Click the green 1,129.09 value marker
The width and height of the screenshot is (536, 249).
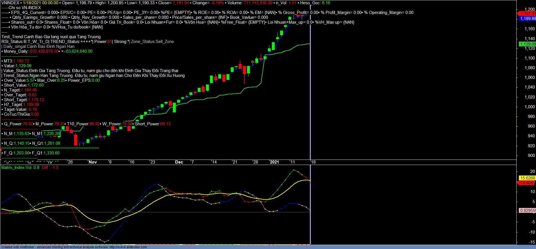coord(527,44)
